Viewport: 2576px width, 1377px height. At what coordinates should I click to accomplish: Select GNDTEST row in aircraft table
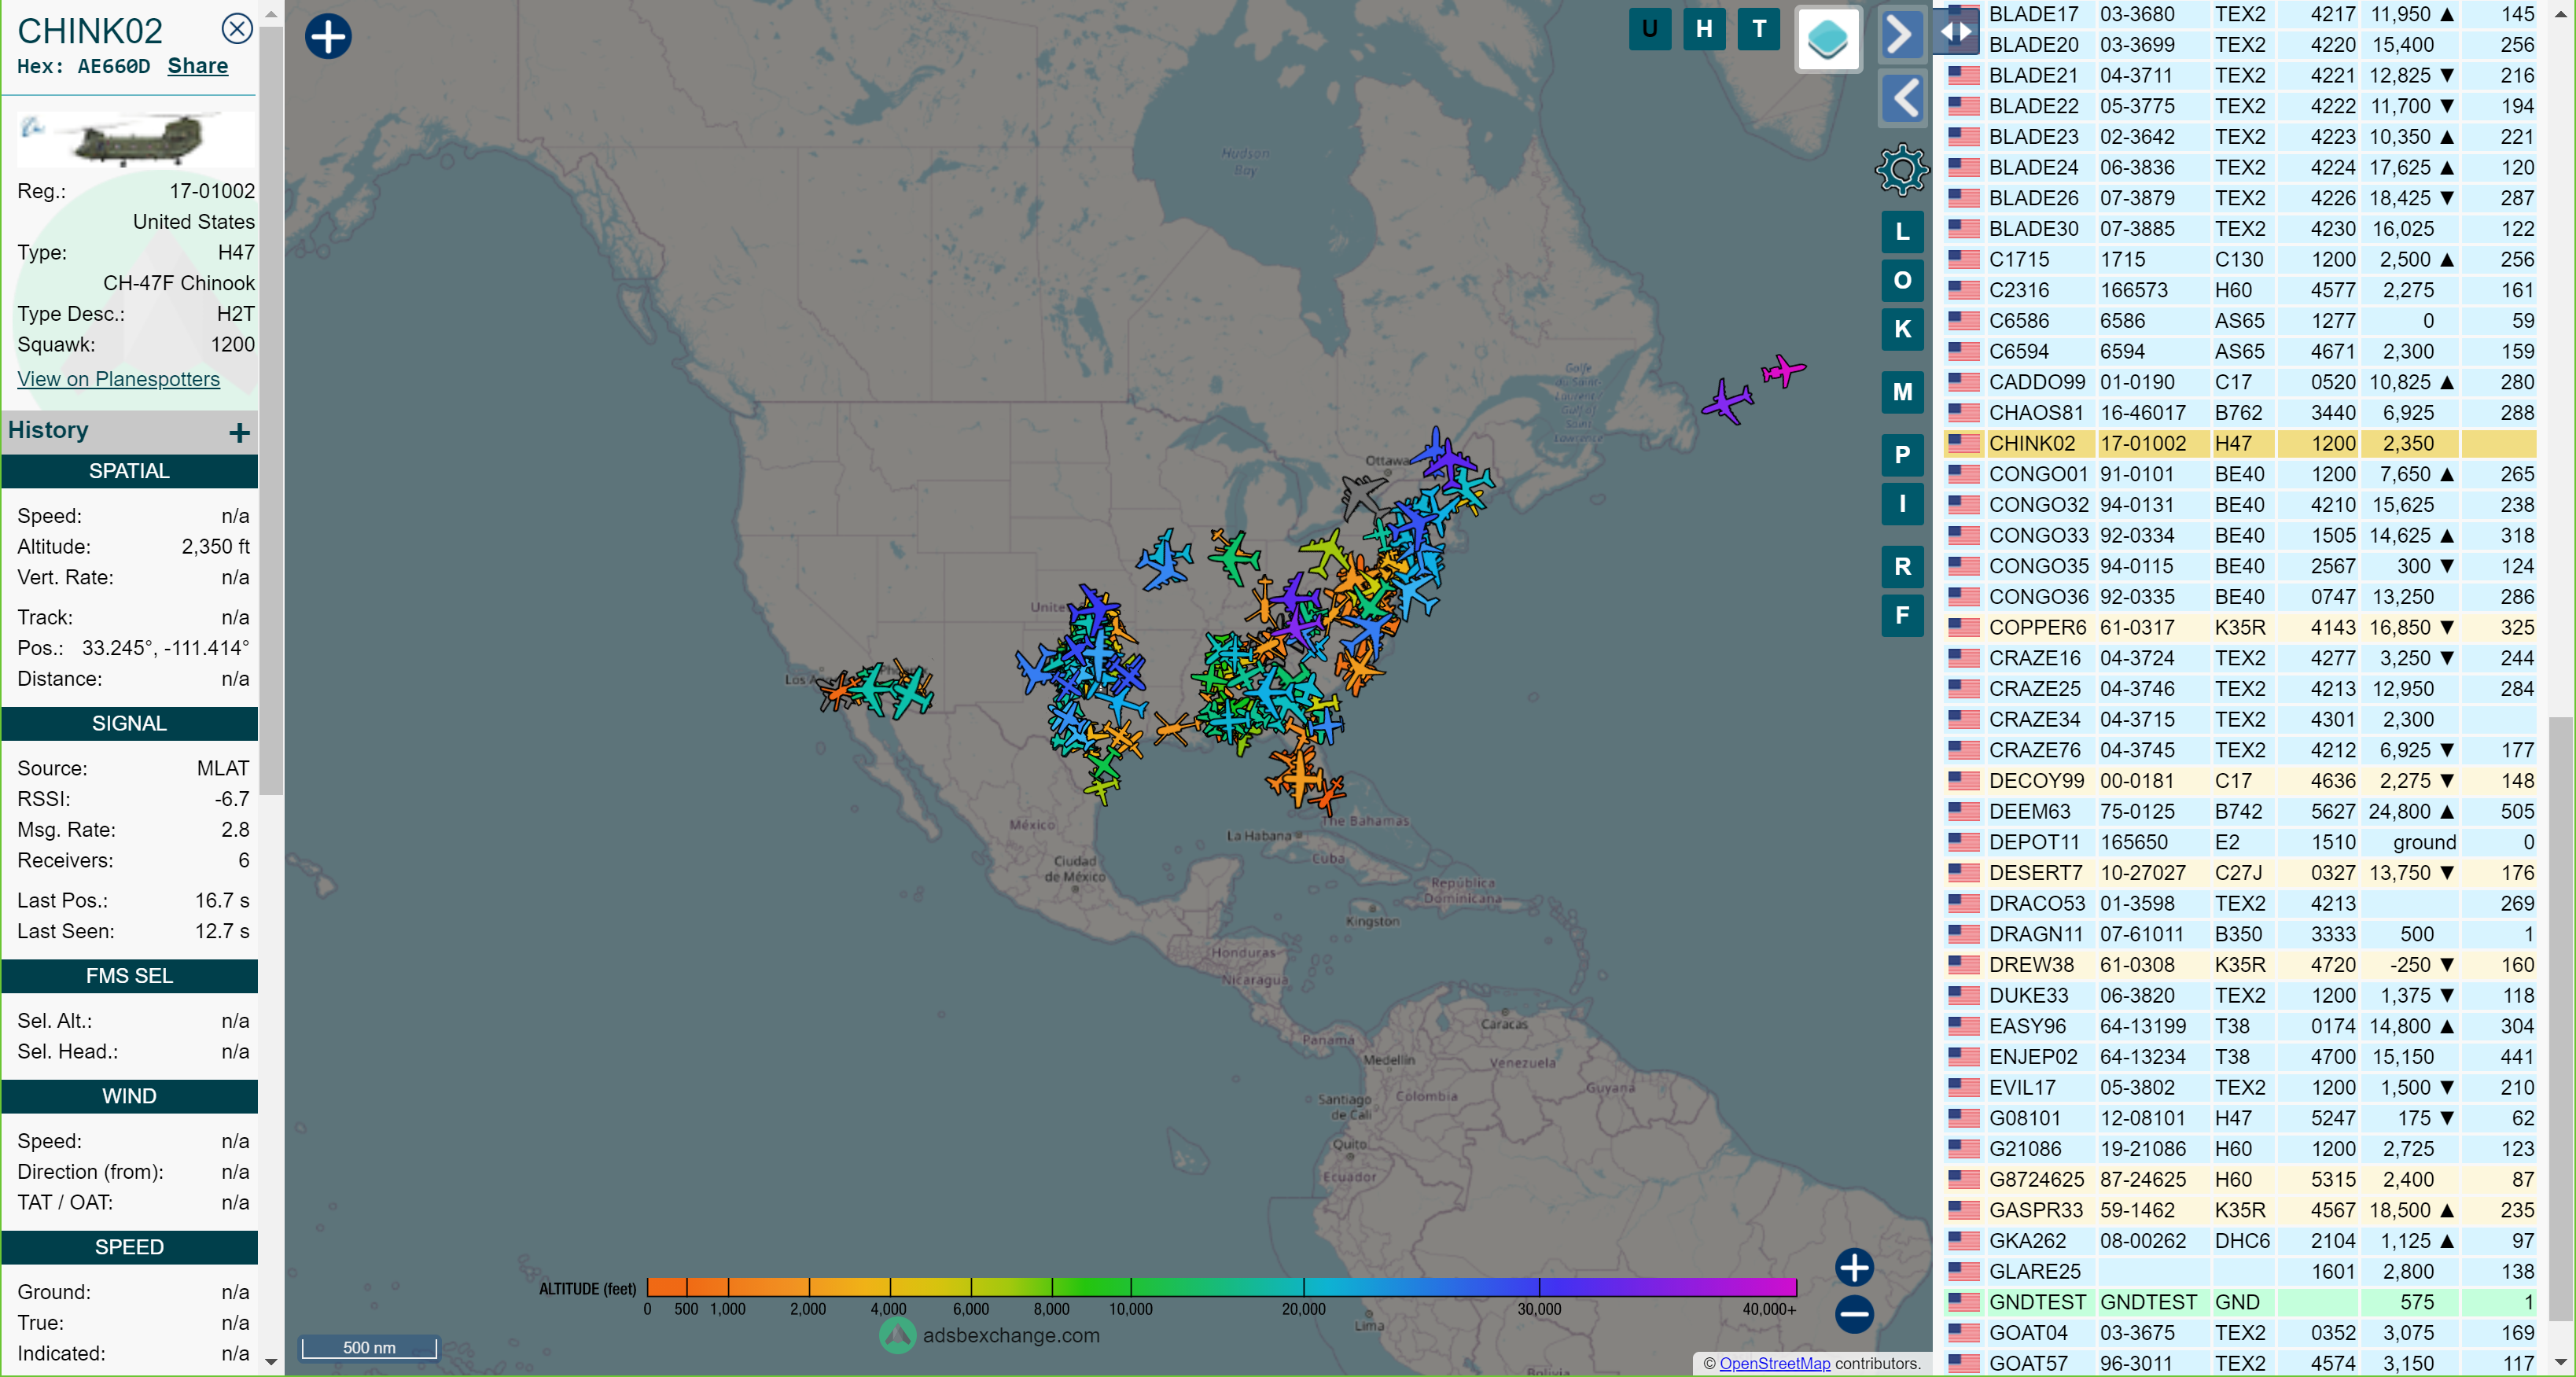[x=2240, y=1302]
